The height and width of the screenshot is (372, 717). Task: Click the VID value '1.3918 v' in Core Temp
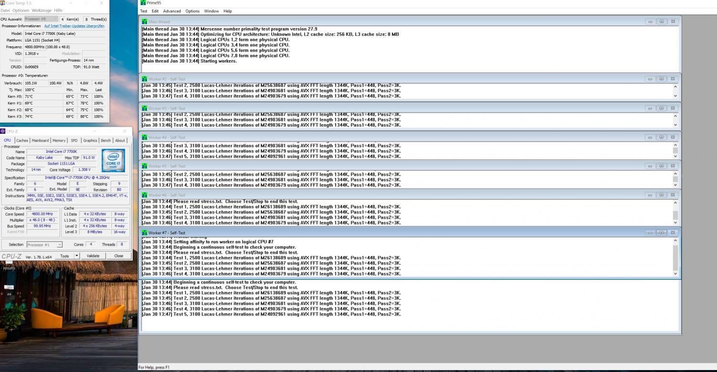pos(32,53)
